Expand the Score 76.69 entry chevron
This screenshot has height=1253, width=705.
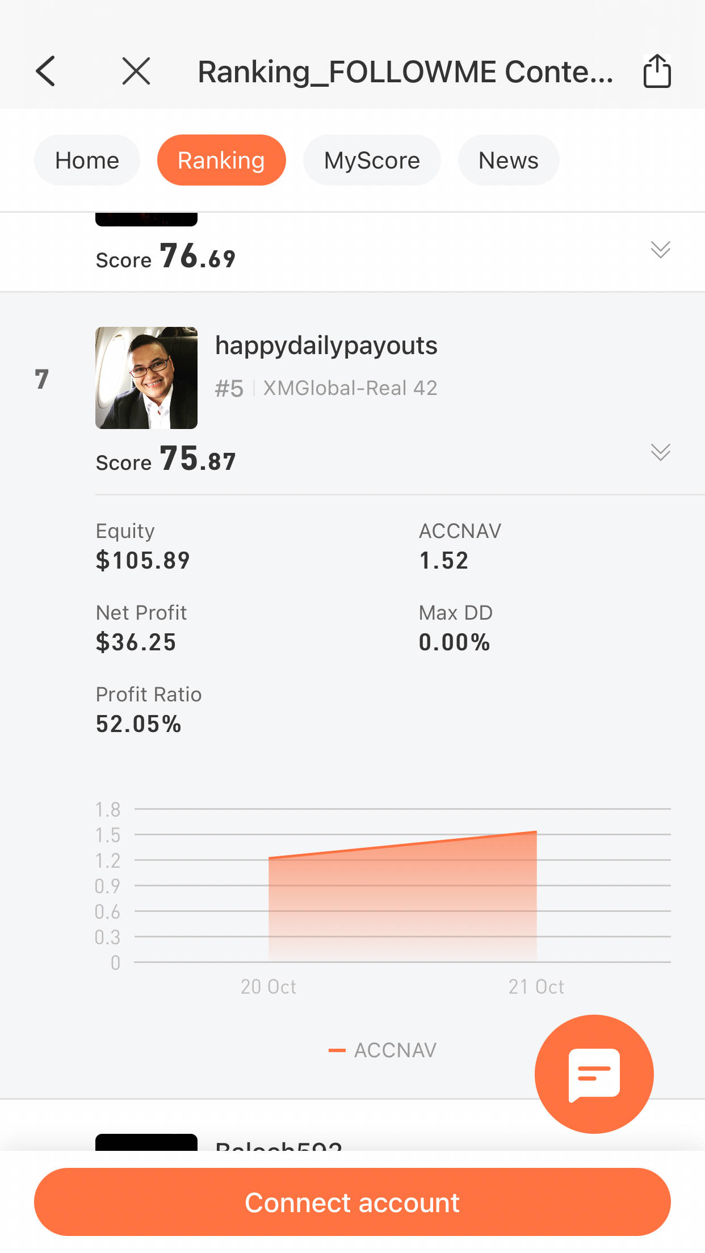click(660, 250)
